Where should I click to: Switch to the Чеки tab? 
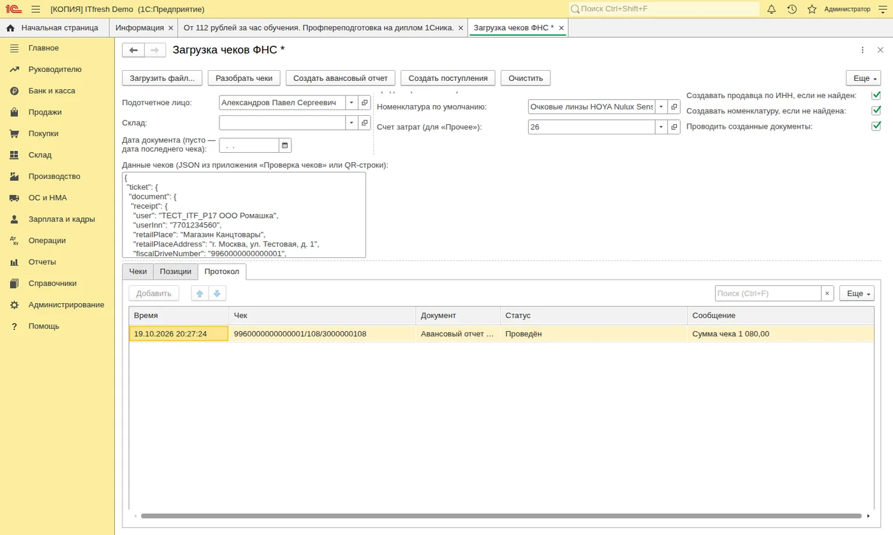click(x=138, y=271)
